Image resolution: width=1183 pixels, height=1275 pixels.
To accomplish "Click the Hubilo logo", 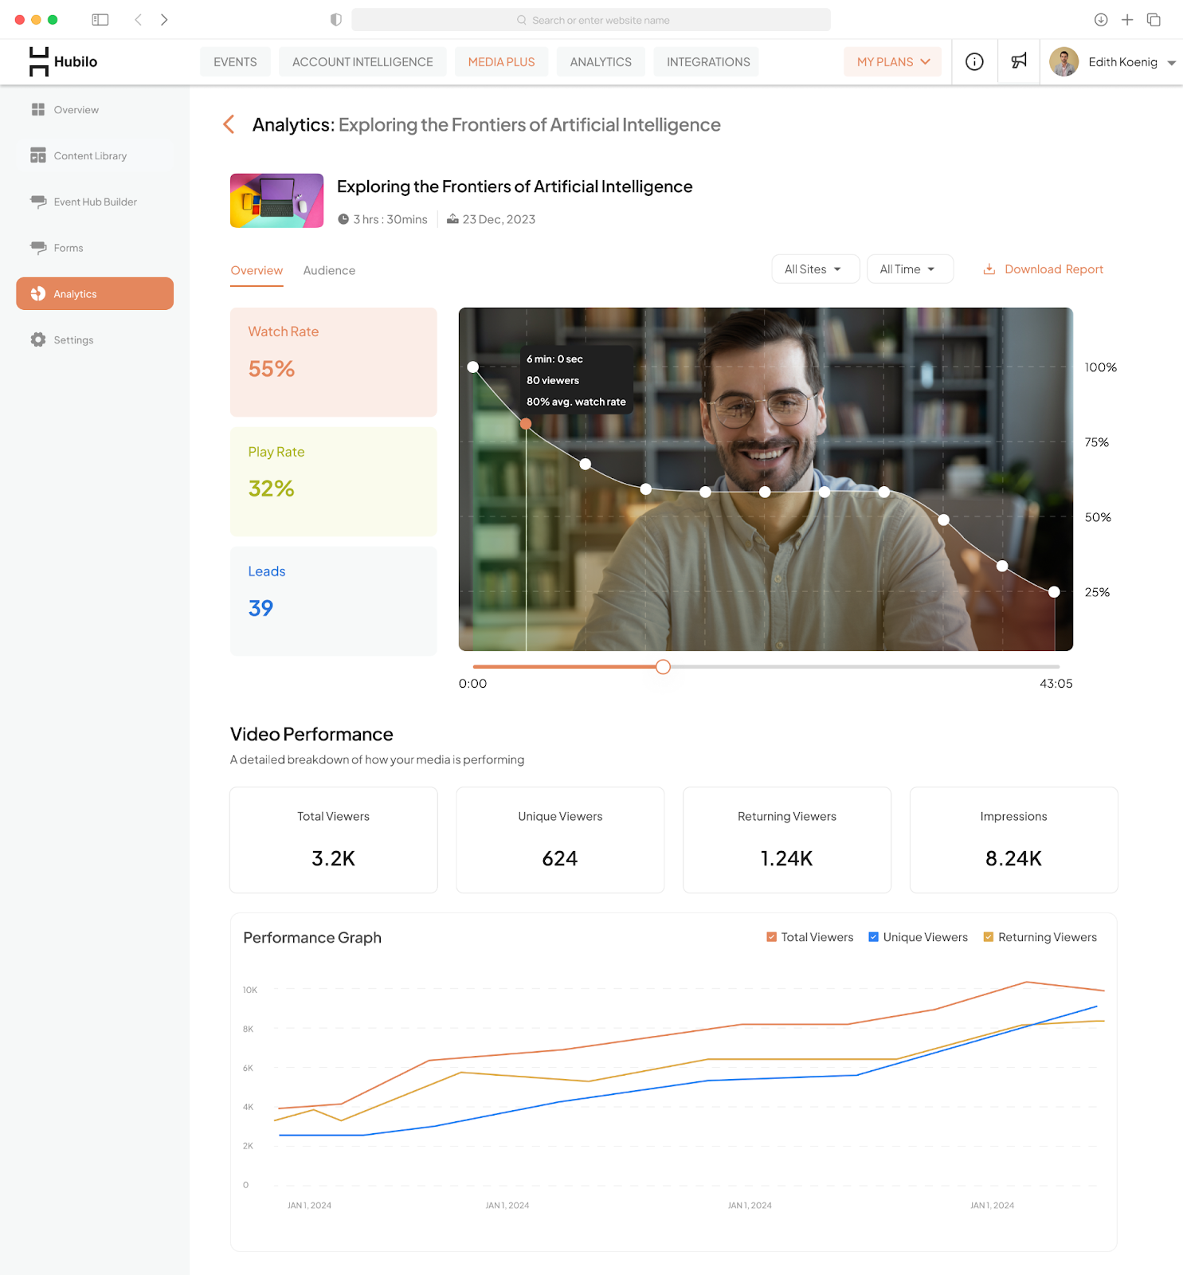I will (63, 61).
